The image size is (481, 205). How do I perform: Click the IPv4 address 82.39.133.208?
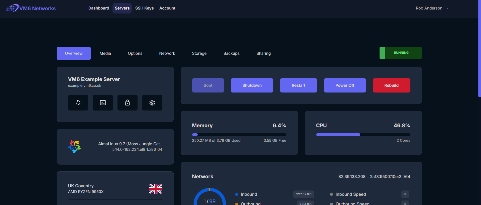(x=352, y=176)
